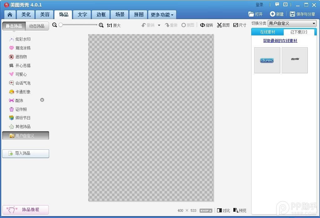Click 保存与分享 save icon
The image size is (320, 218).
292,14
